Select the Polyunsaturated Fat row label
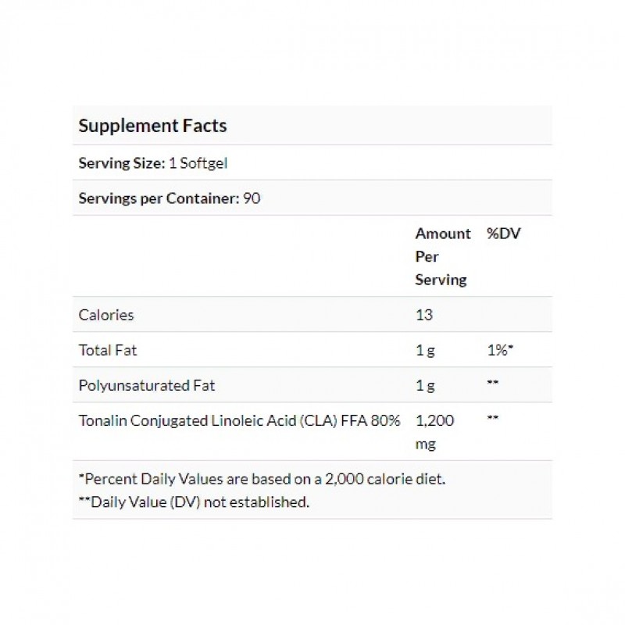Viewport: 625px width, 625px height. pos(147,385)
